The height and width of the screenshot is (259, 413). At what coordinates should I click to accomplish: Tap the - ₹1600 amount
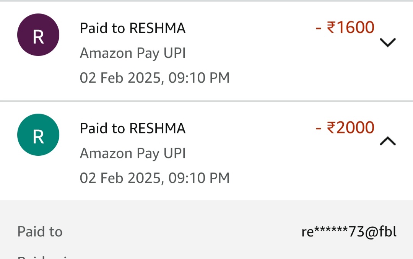(345, 28)
